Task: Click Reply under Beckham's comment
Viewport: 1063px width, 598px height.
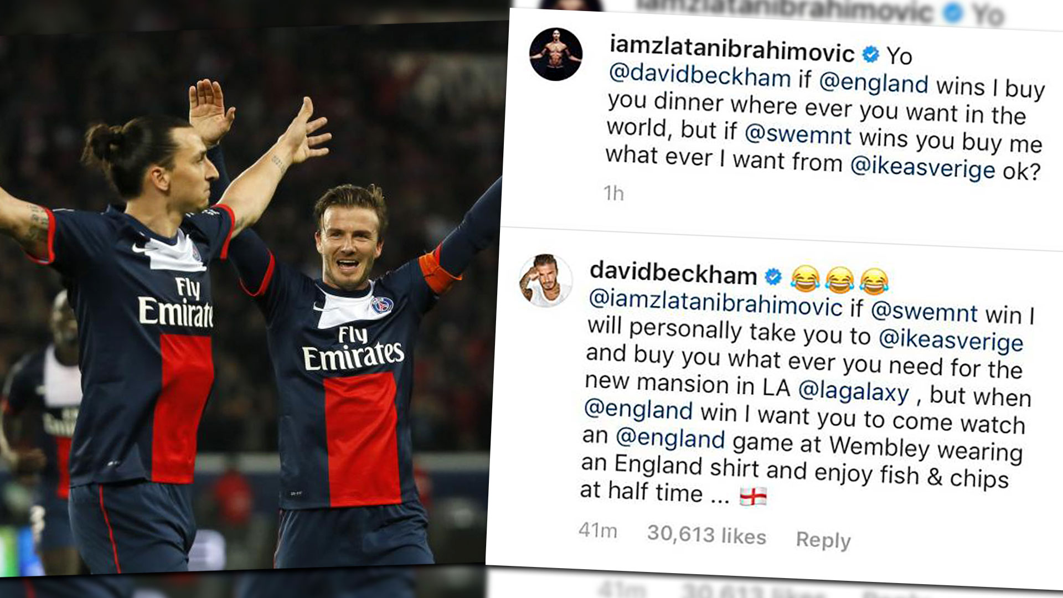Action: pyautogui.click(x=823, y=540)
